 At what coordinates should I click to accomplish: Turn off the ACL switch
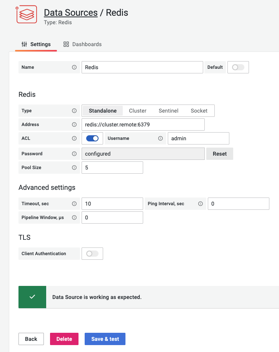tap(92, 138)
